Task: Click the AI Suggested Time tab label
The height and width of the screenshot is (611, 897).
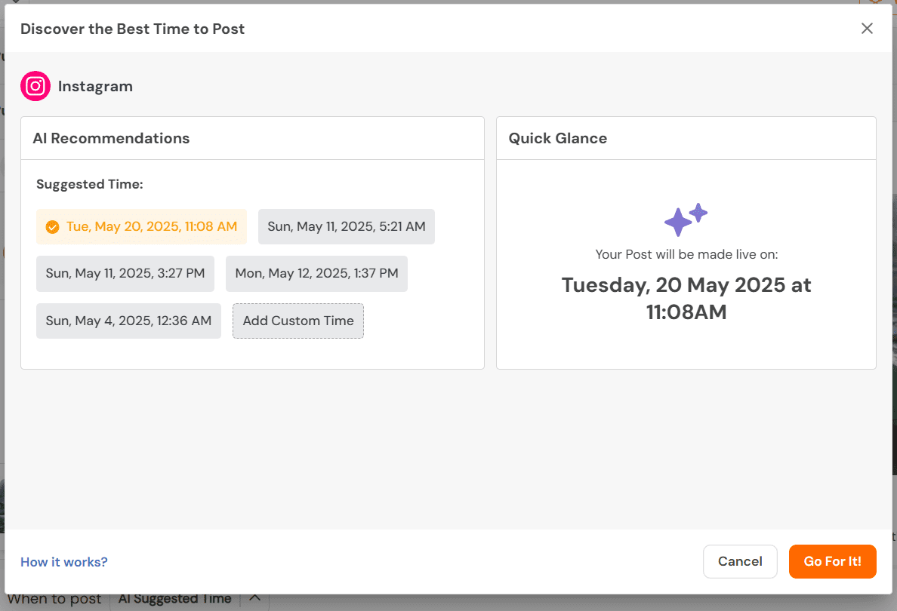Action: point(174,598)
